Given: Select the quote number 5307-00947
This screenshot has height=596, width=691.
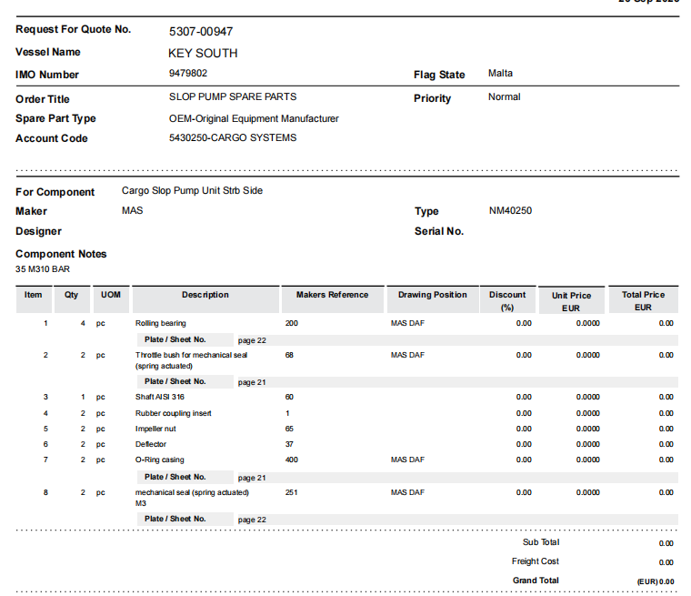Looking at the screenshot, I should coord(201,31).
